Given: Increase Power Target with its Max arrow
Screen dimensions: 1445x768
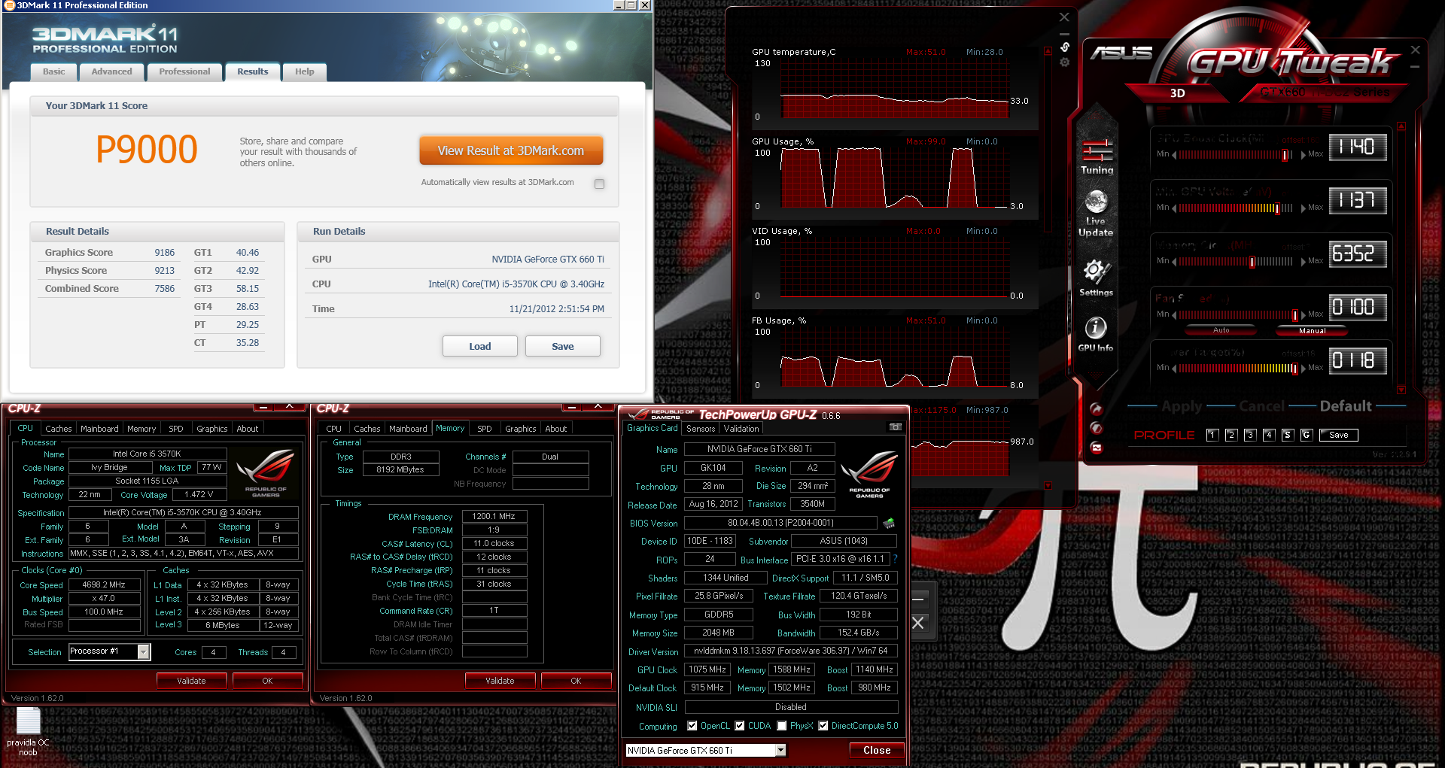Looking at the screenshot, I should click(x=1304, y=369).
